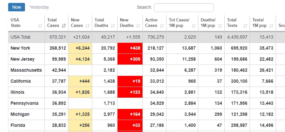
Task: Click Florida new cases +256 cell
Action: tap(80, 125)
